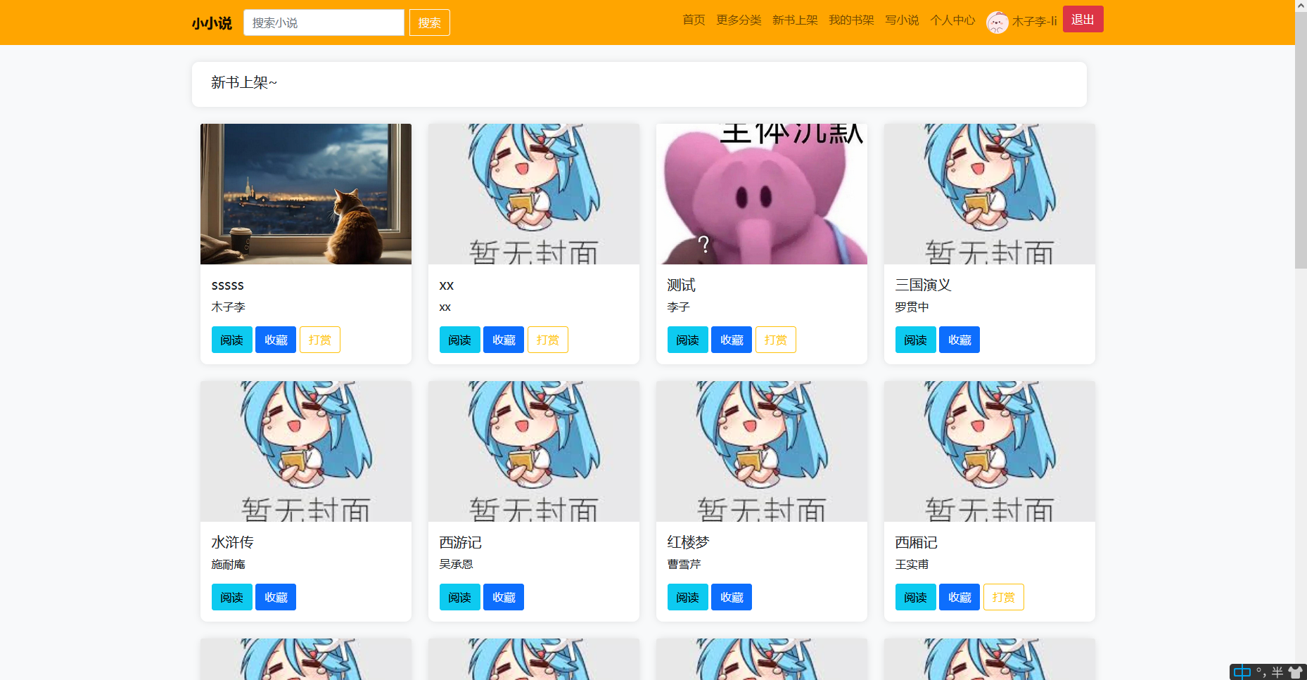
Task: Open the placeholder cover of 水浒传
Action: (306, 451)
